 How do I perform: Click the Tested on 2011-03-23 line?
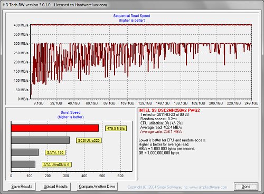coord(164,114)
